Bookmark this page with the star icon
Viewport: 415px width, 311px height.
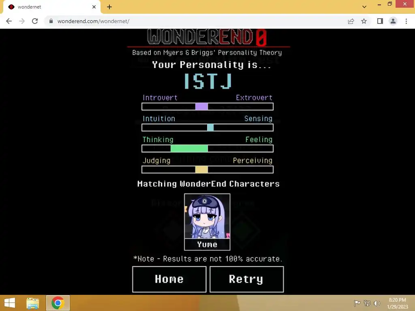[364, 21]
